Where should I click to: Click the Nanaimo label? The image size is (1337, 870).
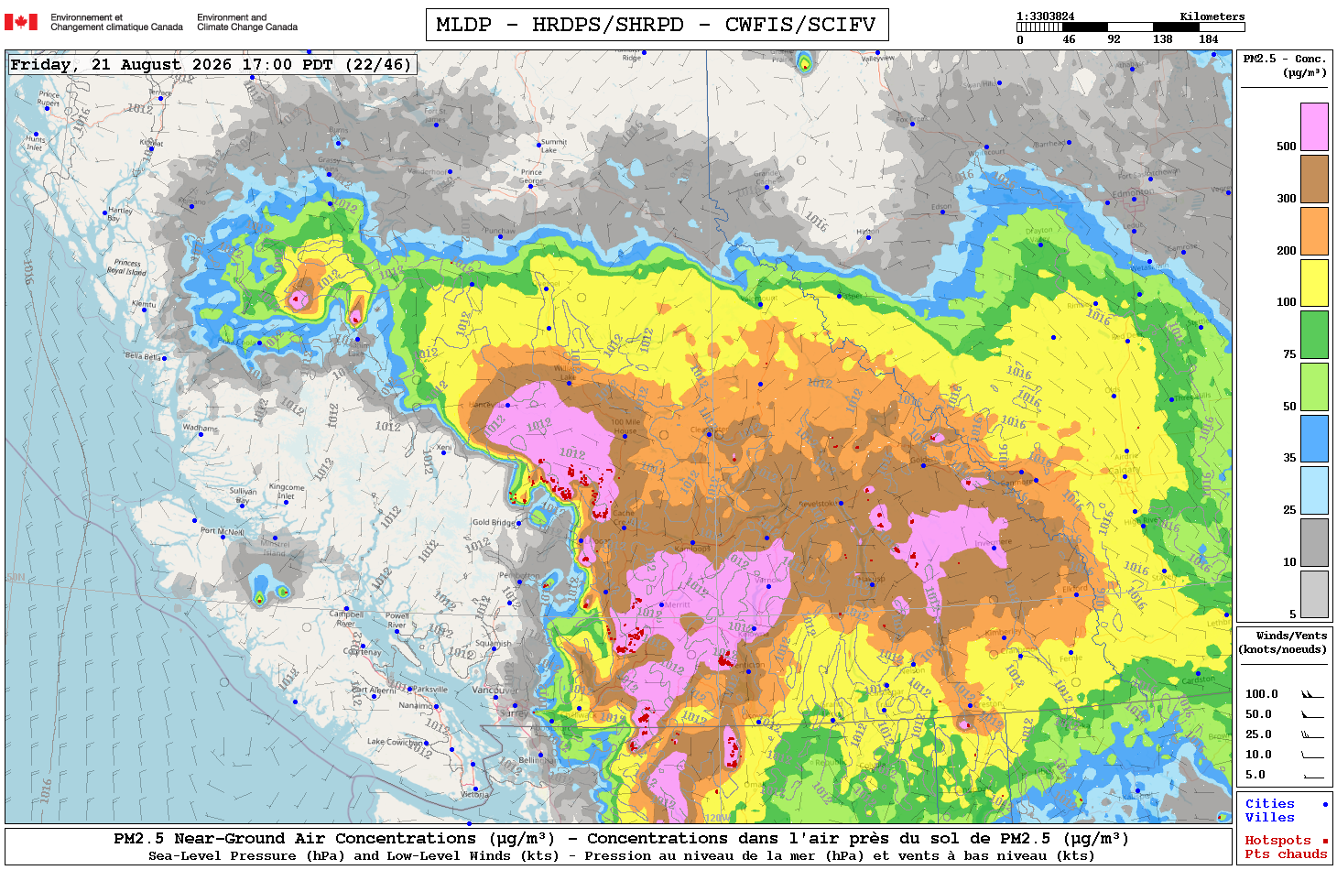tap(415, 705)
